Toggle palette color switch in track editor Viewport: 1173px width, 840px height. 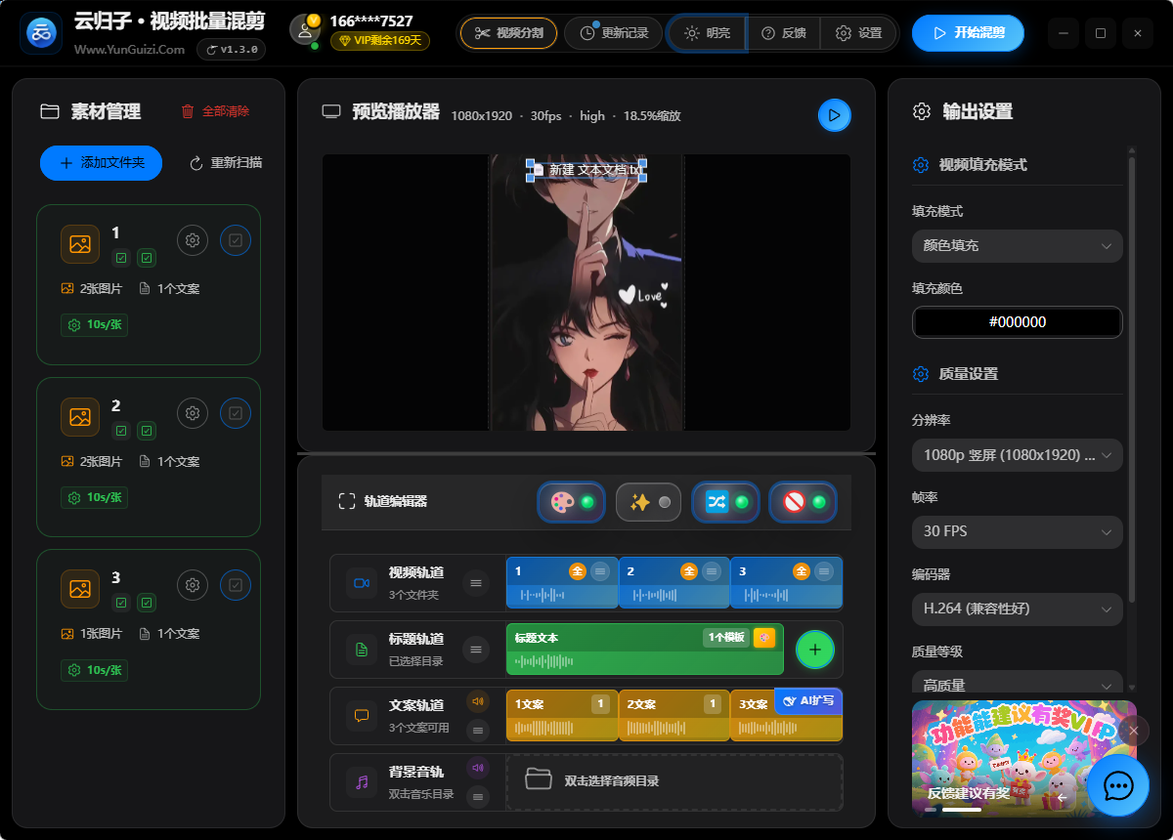571,502
